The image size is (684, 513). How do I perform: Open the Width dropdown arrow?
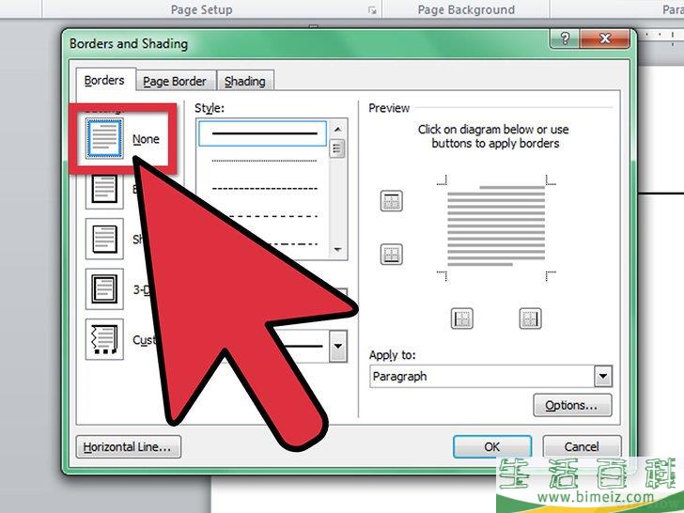click(x=338, y=346)
